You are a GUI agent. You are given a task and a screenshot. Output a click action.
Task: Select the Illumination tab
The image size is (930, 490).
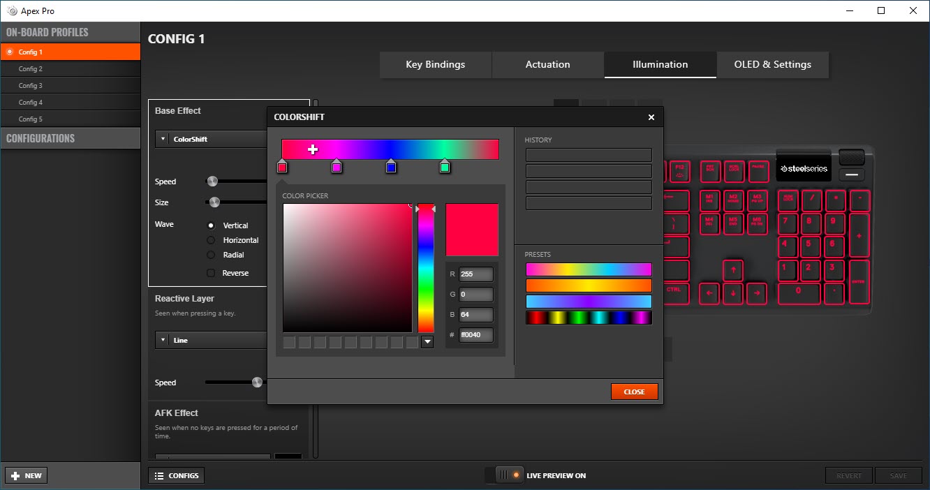pos(660,64)
